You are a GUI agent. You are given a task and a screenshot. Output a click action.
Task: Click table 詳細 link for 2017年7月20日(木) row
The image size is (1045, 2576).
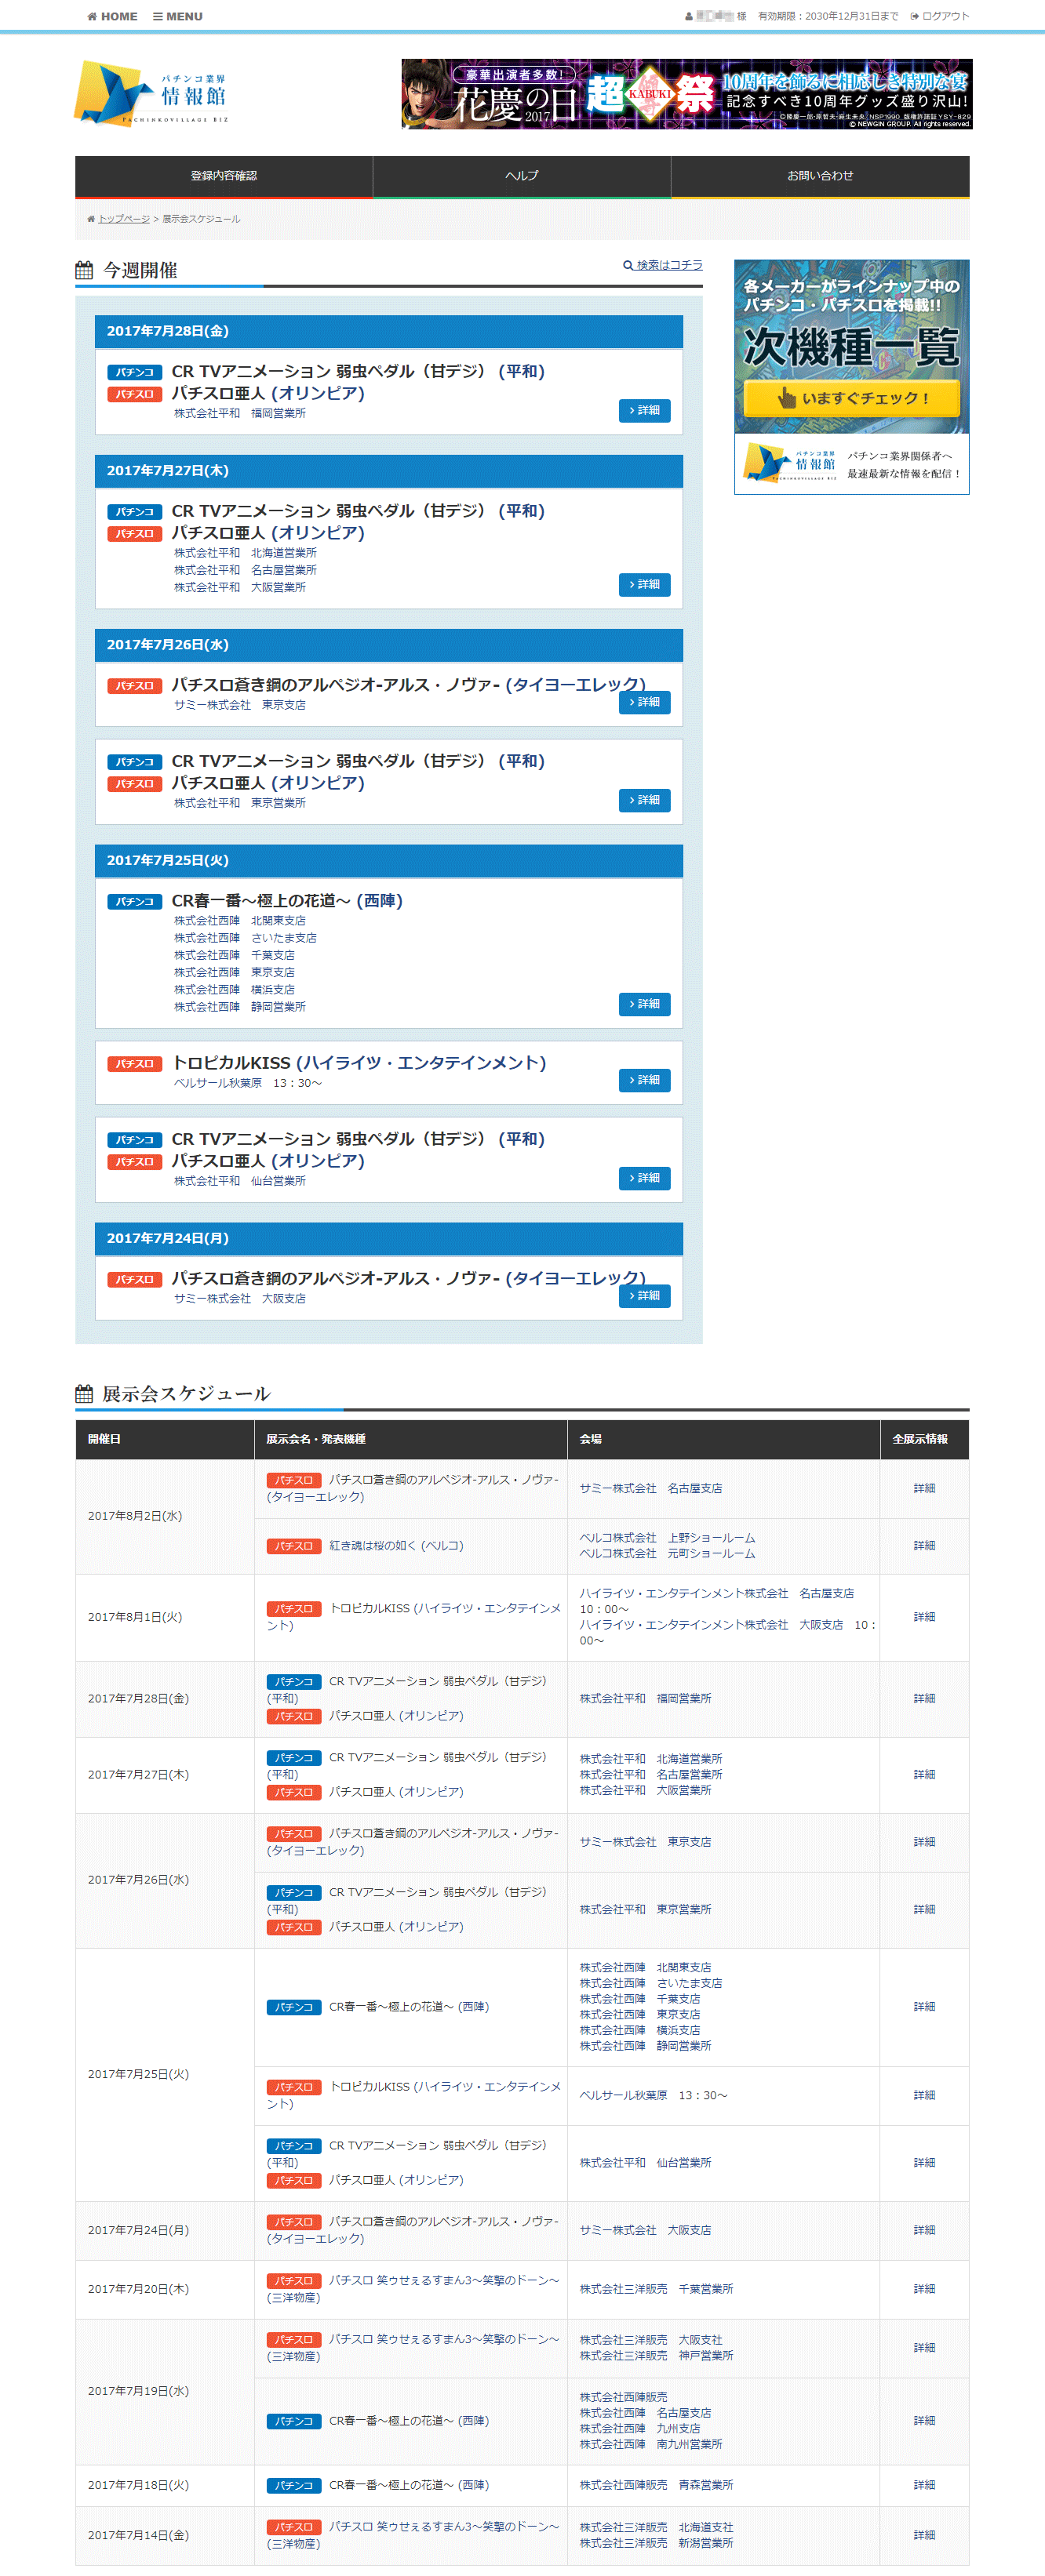tap(924, 2289)
